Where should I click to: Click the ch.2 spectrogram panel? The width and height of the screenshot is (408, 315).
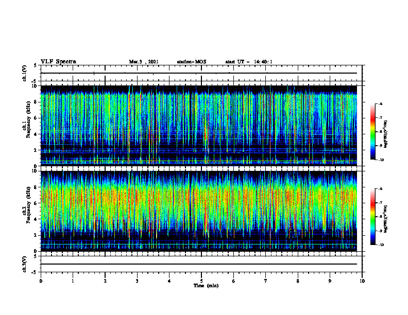click(199, 211)
